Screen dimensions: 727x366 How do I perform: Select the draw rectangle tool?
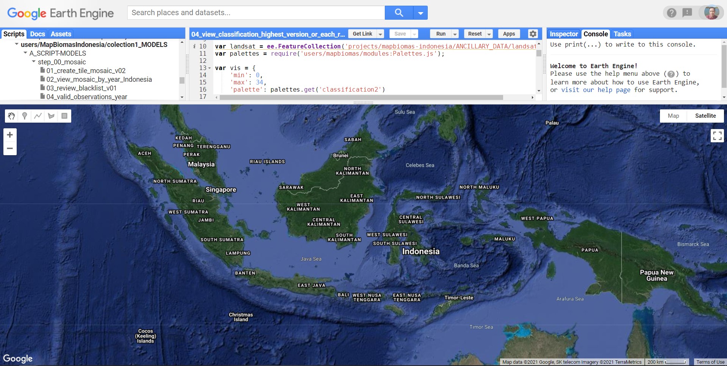(64, 116)
